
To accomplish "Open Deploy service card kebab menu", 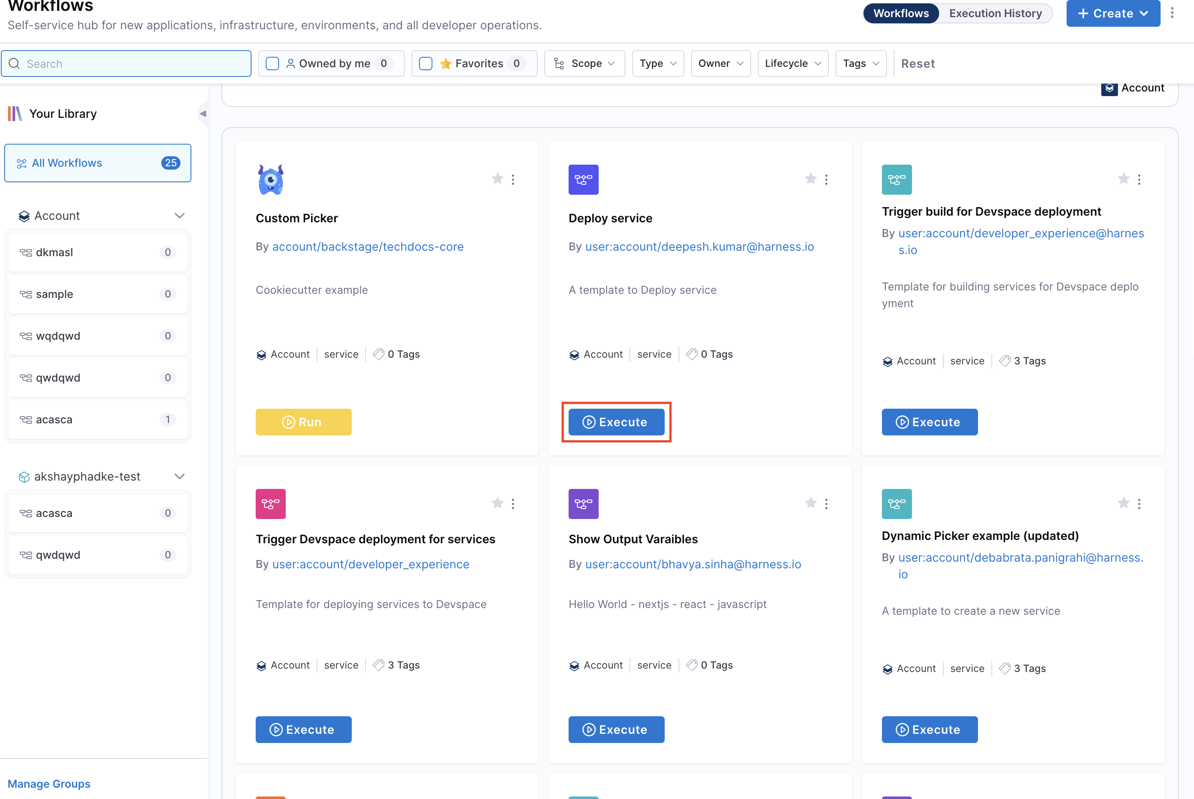I will pyautogui.click(x=826, y=179).
